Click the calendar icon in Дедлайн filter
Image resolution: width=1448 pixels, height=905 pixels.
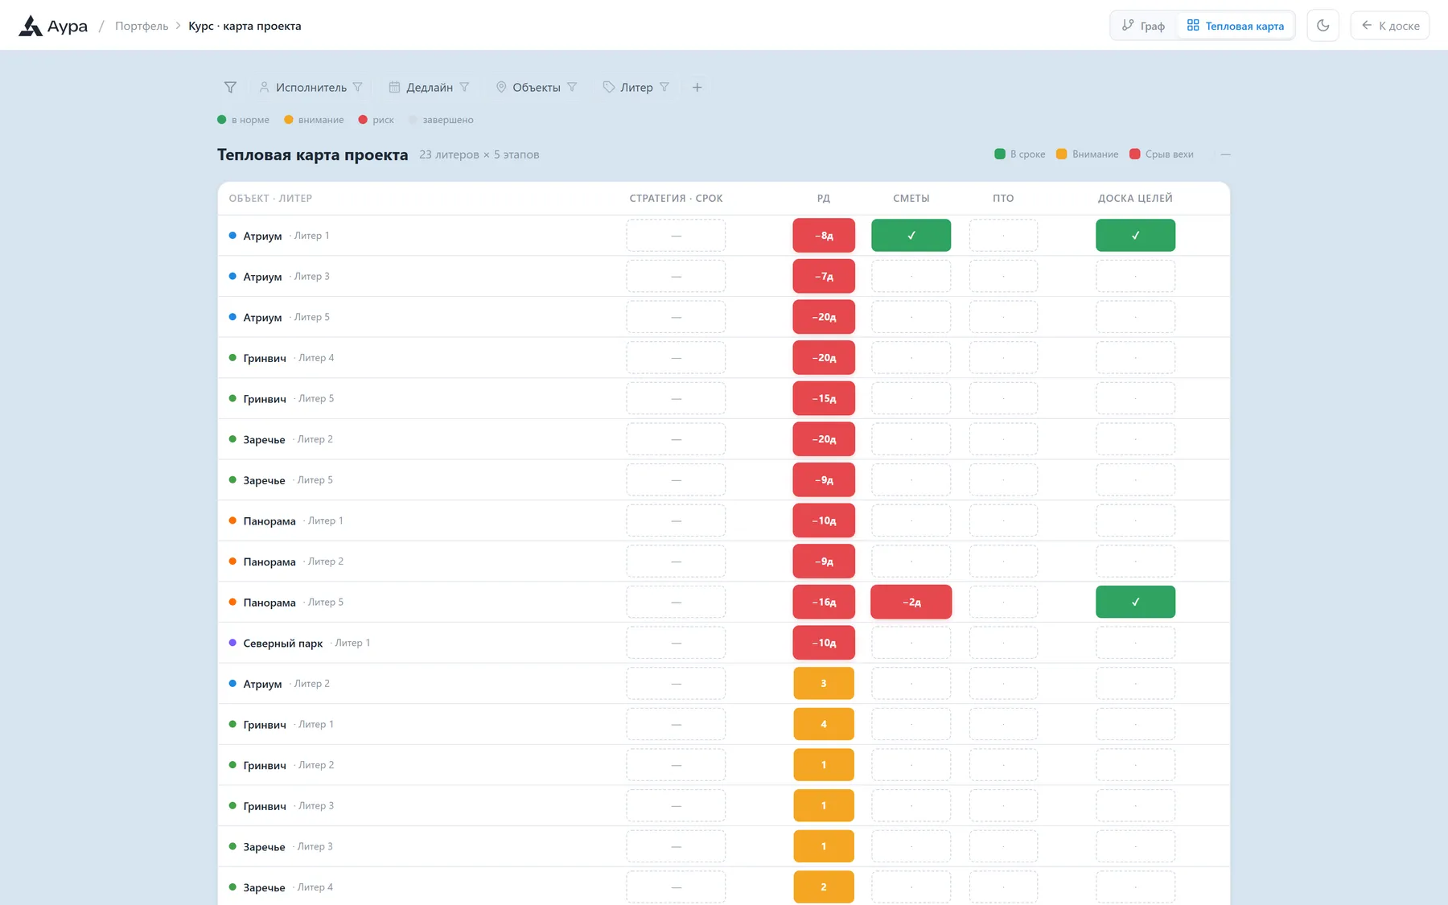pos(394,87)
